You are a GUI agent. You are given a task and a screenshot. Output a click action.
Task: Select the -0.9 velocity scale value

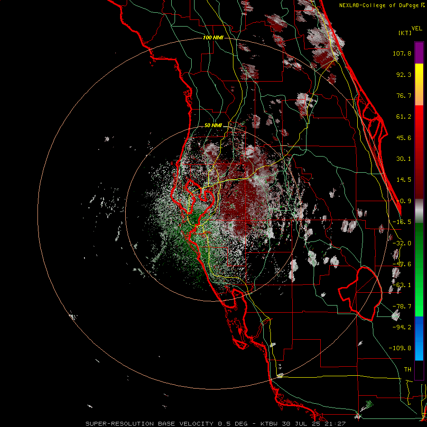(404, 201)
